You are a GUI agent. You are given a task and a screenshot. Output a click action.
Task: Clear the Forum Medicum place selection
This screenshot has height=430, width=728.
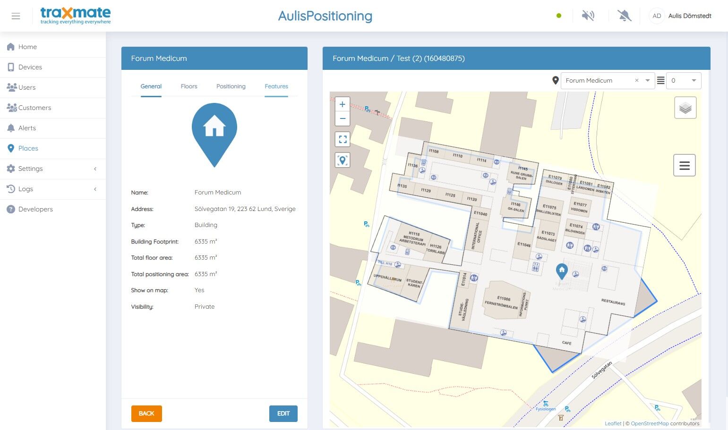pos(637,81)
